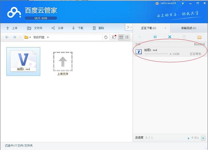The height and width of the screenshot is (150, 208).
Task: Refresh the file list in address bar
Action: point(106,37)
